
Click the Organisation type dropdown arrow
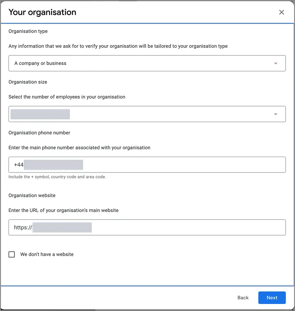click(276, 63)
